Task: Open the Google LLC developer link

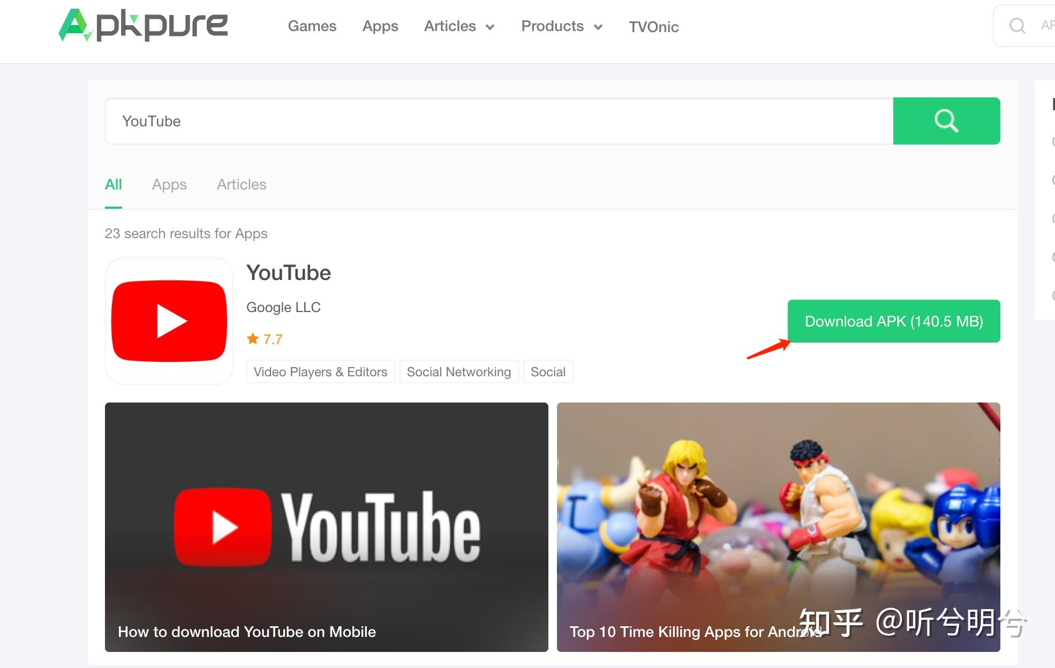Action: tap(283, 307)
